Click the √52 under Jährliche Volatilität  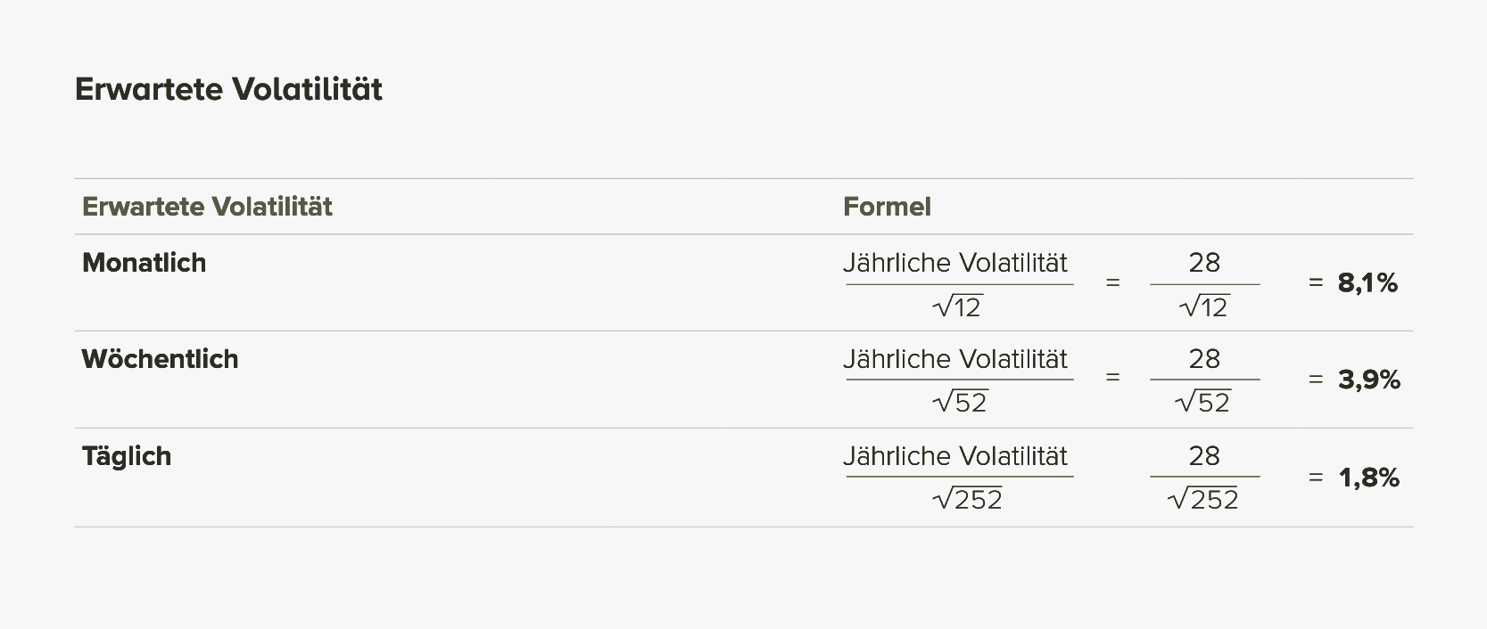click(x=960, y=402)
